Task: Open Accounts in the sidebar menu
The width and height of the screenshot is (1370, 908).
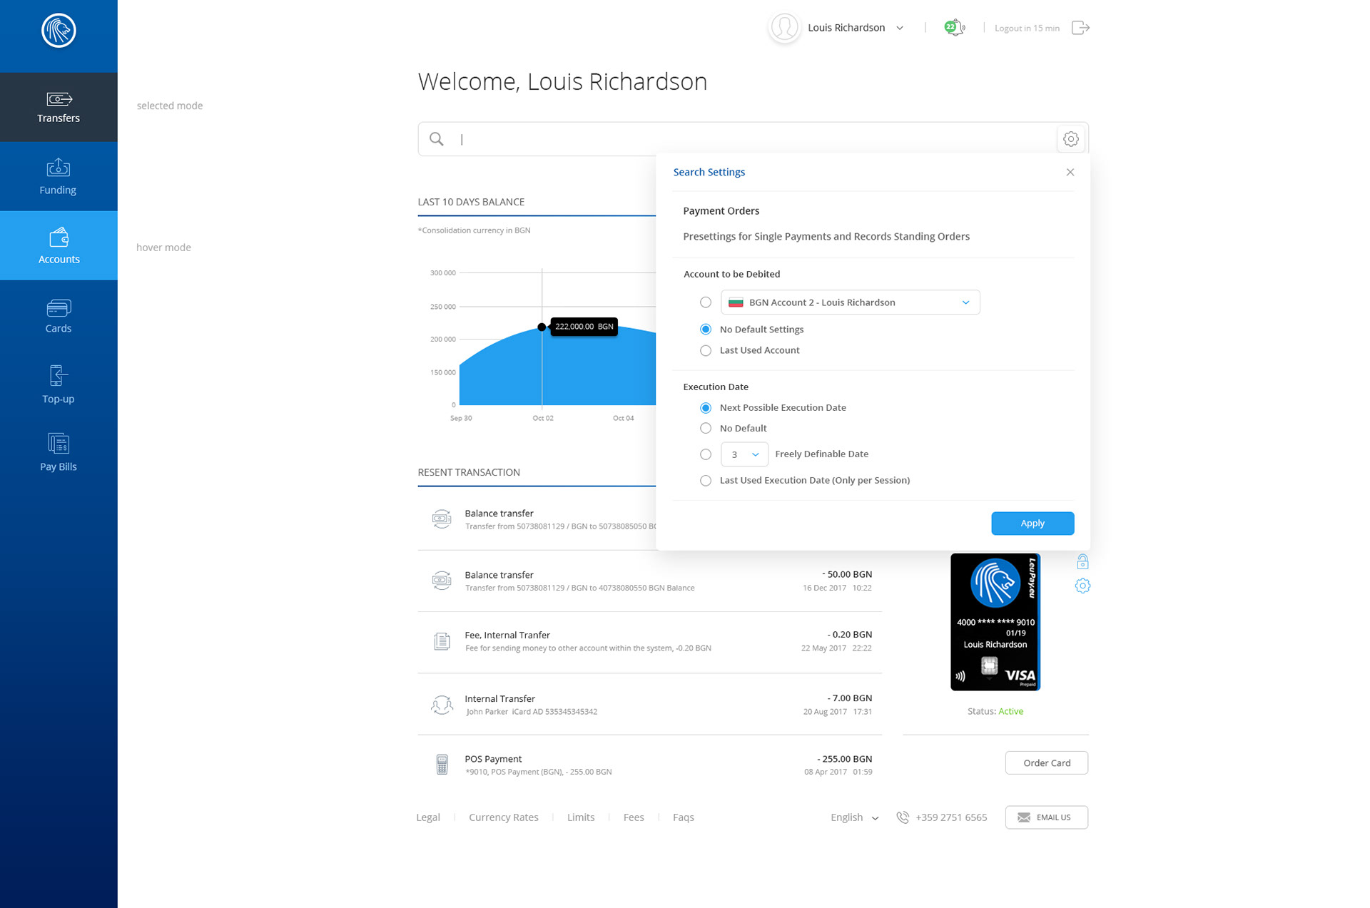Action: click(x=59, y=246)
